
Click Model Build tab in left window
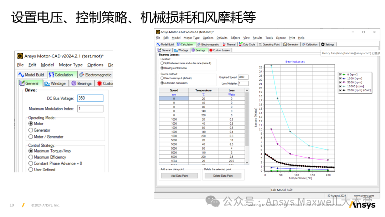31,75
